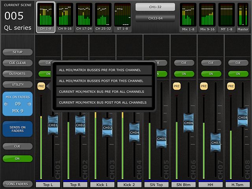
Task: Step to previous mix with left arrows
Action: [x=7, y=104]
